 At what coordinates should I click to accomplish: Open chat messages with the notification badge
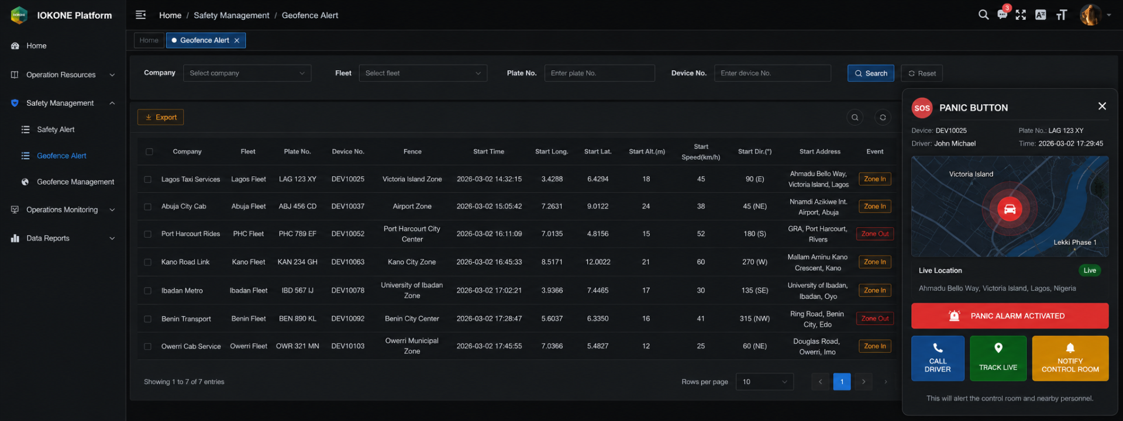pos(1003,14)
